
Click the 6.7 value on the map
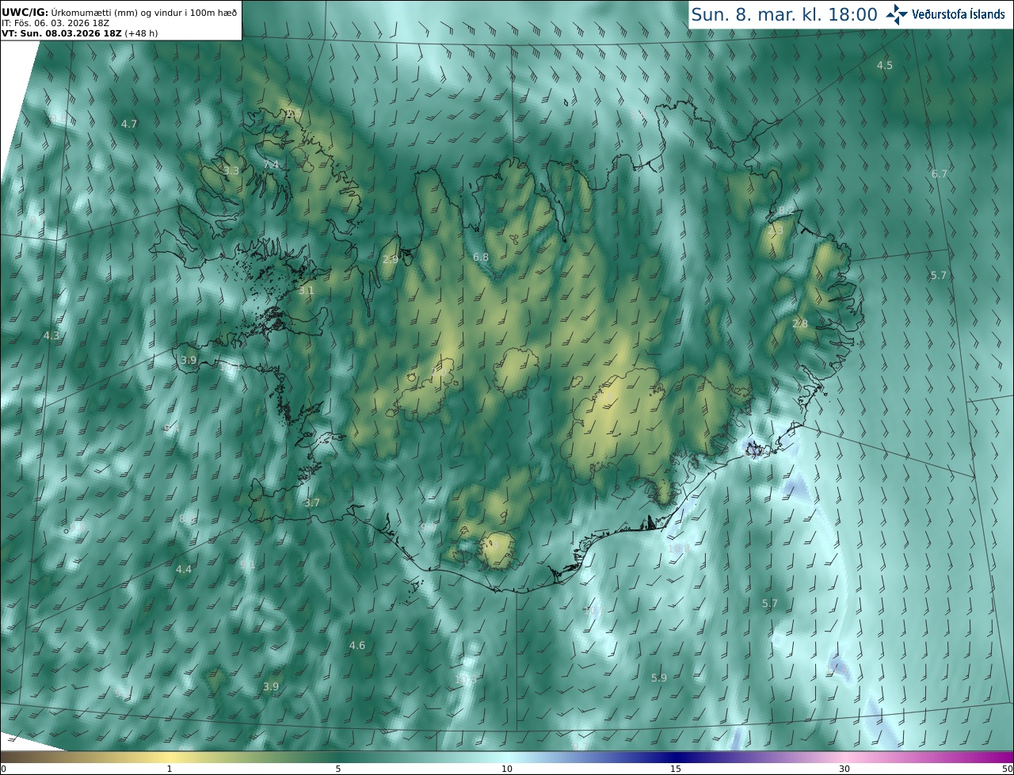[940, 174]
